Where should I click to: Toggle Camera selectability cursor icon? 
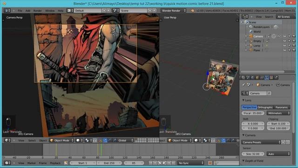click(289, 36)
